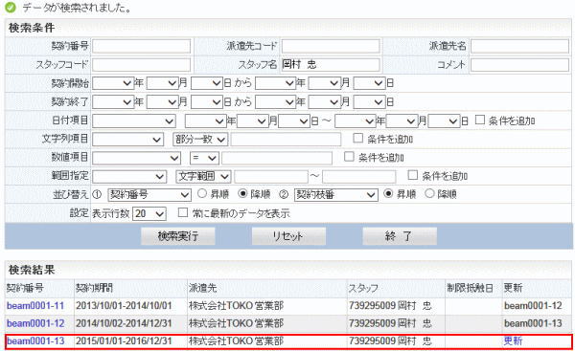Click the 範囲指定 start value field

tap(271, 176)
